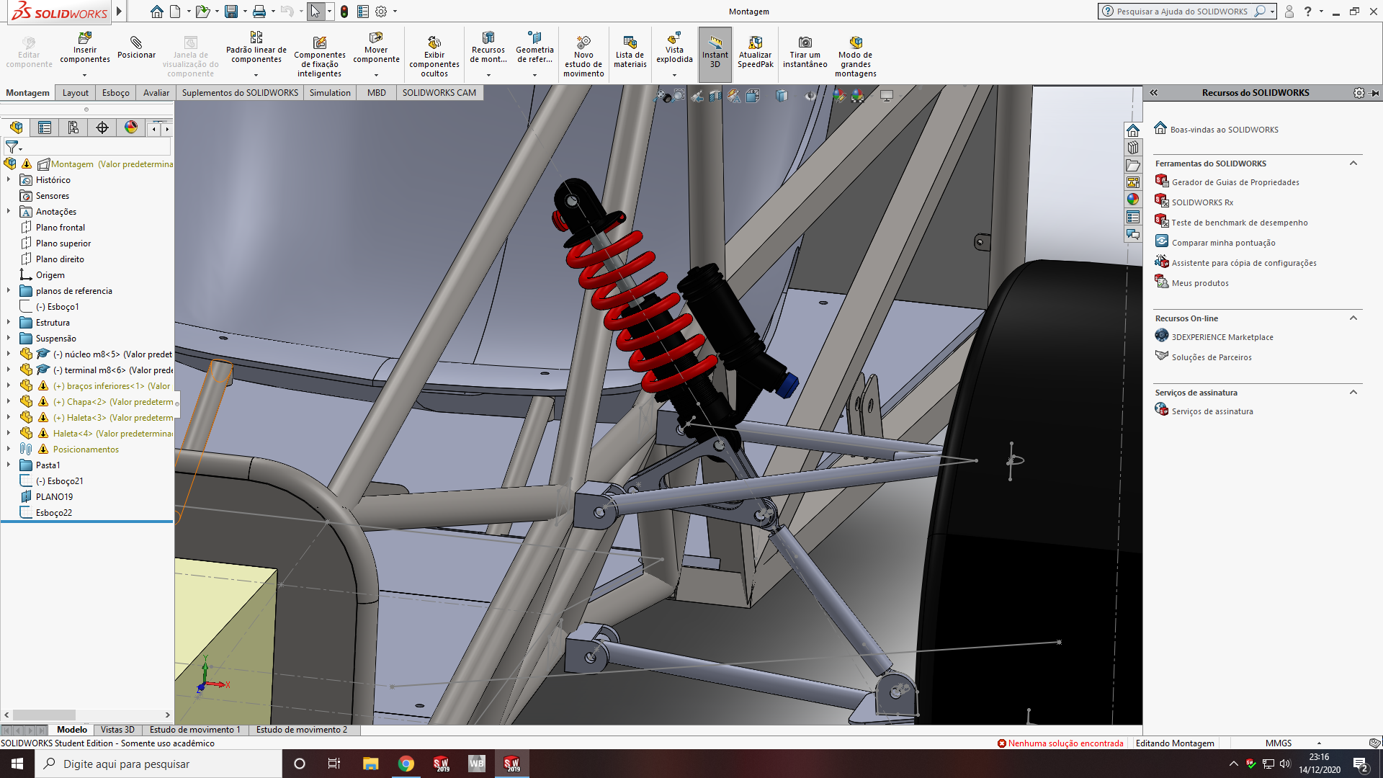The height and width of the screenshot is (778, 1383).
Task: Click the Save icon
Action: pos(230,12)
